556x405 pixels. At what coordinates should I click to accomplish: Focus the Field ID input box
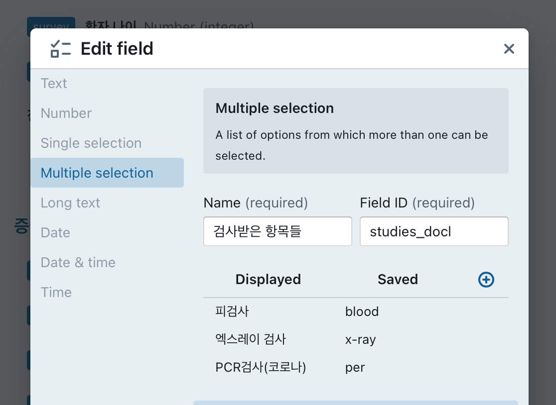pyautogui.click(x=433, y=231)
